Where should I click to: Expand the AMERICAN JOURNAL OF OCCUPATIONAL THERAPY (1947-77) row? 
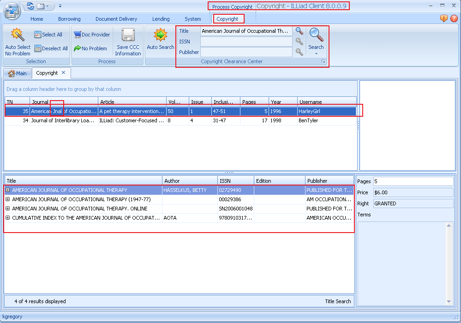[x=8, y=199]
